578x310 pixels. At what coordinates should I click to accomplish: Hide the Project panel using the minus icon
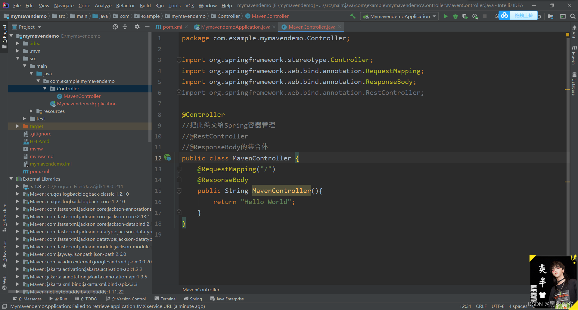147,27
